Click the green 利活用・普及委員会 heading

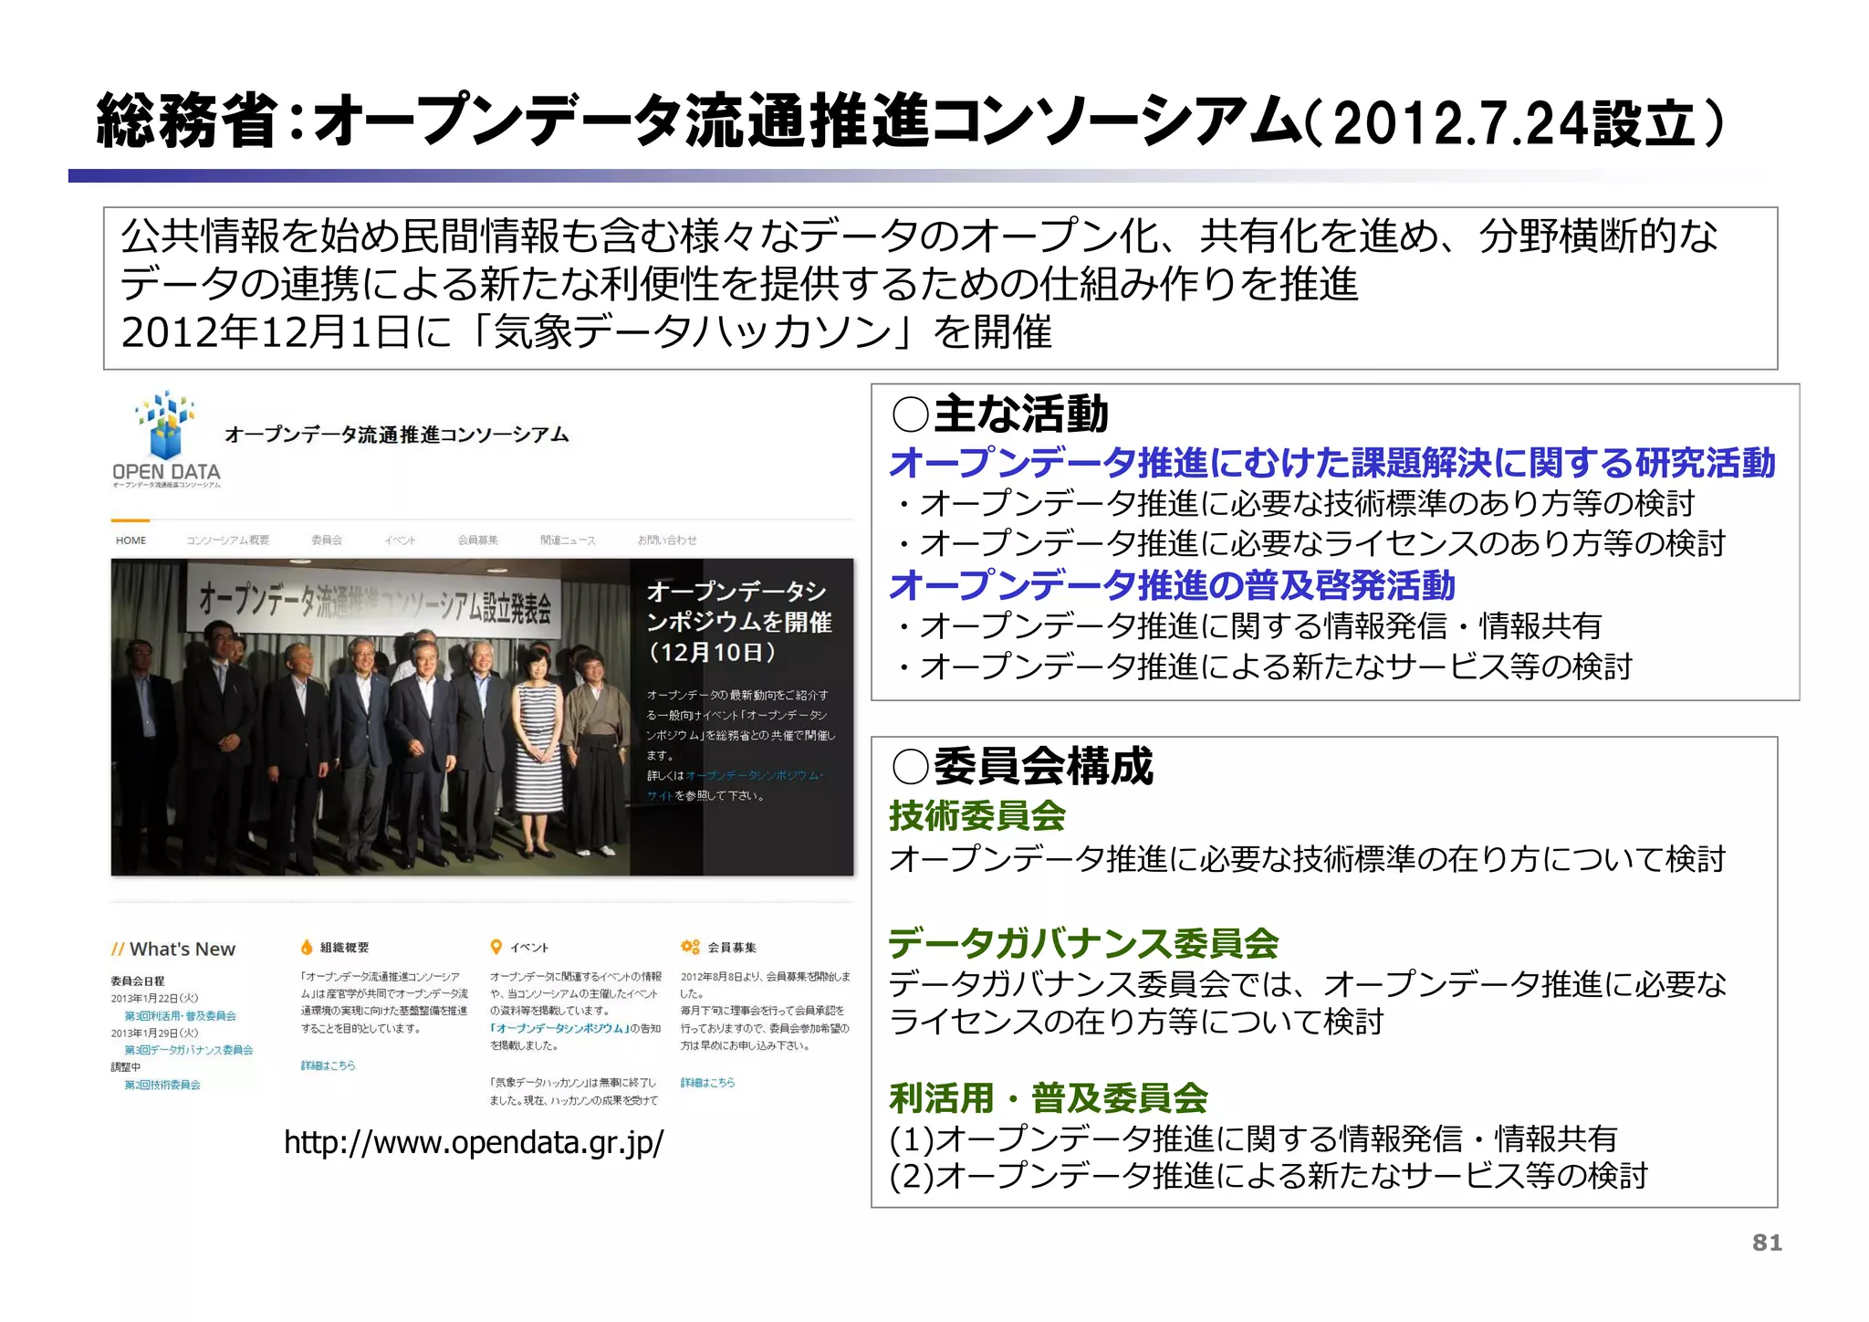1049,1098
